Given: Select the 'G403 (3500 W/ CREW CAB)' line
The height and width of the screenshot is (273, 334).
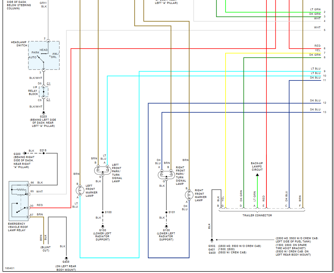Looking at the screenshot, I should pos(227,252).
